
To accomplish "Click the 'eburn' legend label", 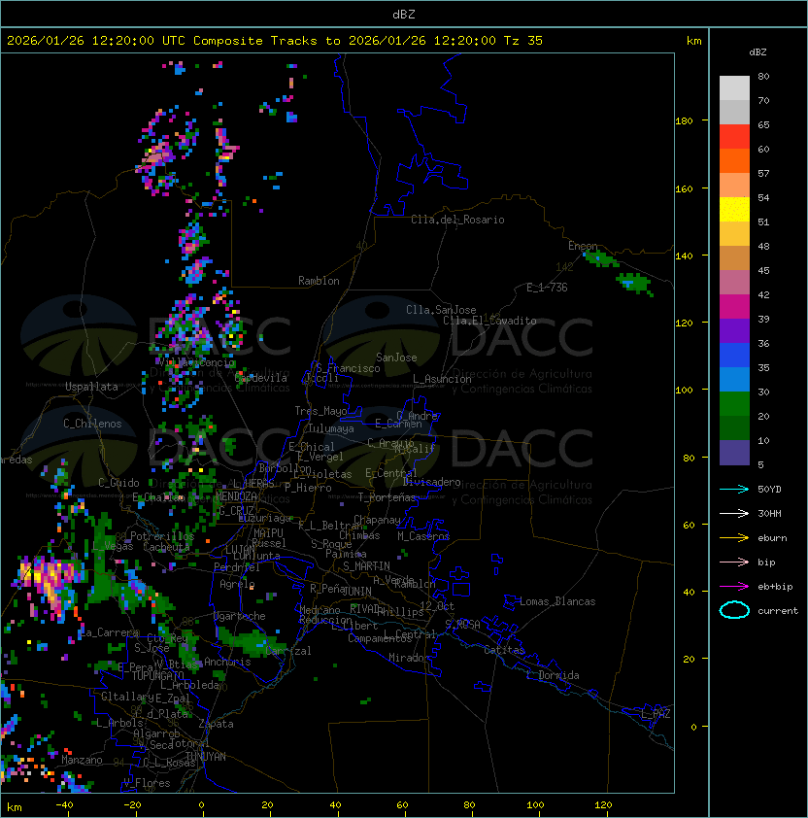I will point(772,538).
